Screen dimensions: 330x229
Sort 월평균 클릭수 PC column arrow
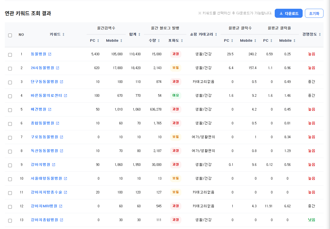coord(232,41)
